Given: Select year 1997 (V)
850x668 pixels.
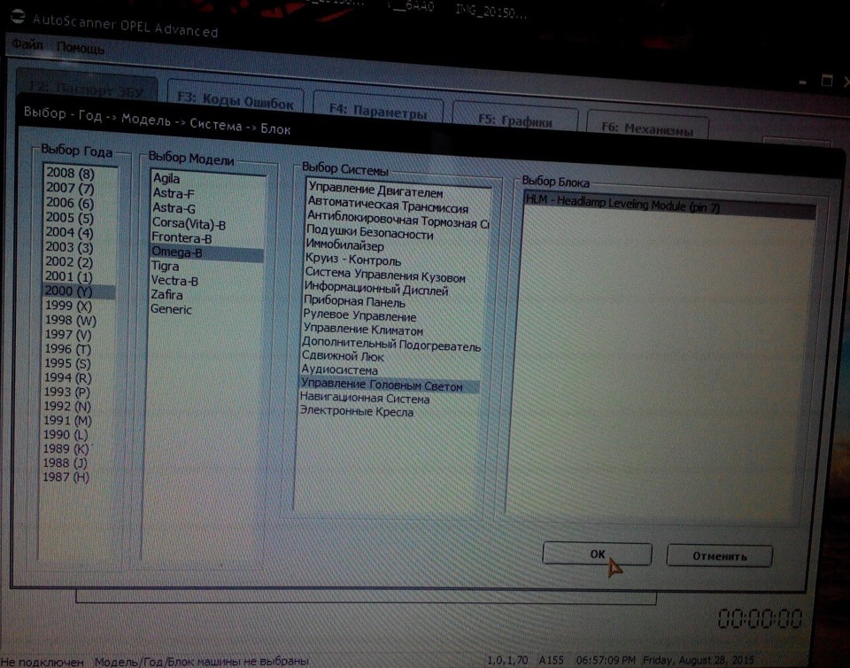Looking at the screenshot, I should [68, 335].
